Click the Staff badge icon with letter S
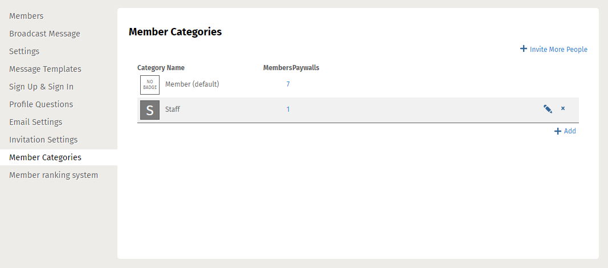The height and width of the screenshot is (268, 608). [x=150, y=109]
